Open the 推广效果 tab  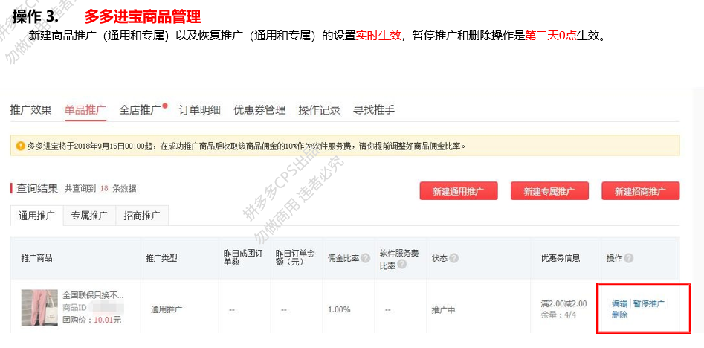pos(31,110)
